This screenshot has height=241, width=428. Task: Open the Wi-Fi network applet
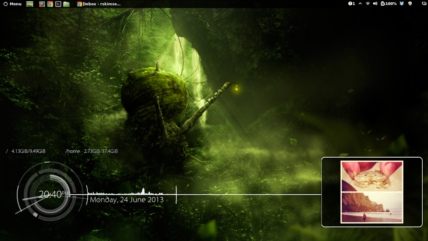(368, 4)
